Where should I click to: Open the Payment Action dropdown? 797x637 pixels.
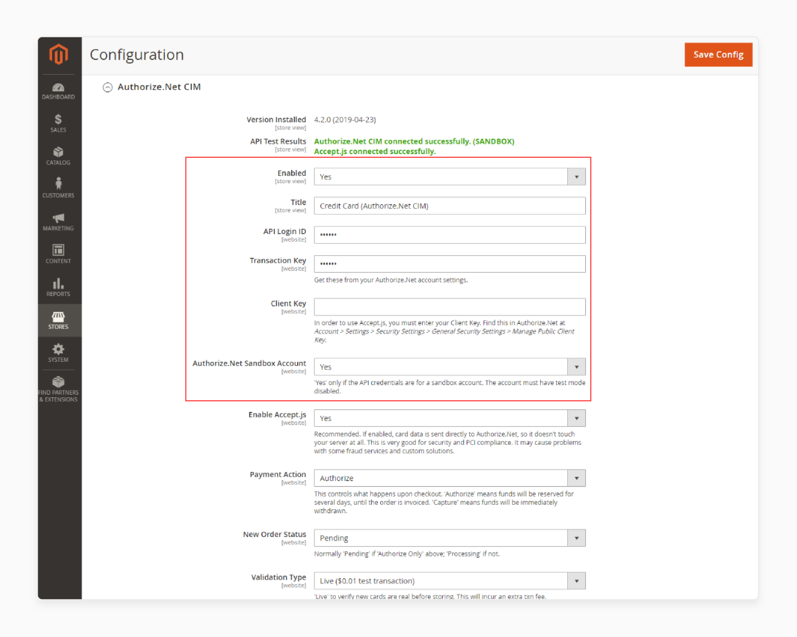tap(450, 478)
